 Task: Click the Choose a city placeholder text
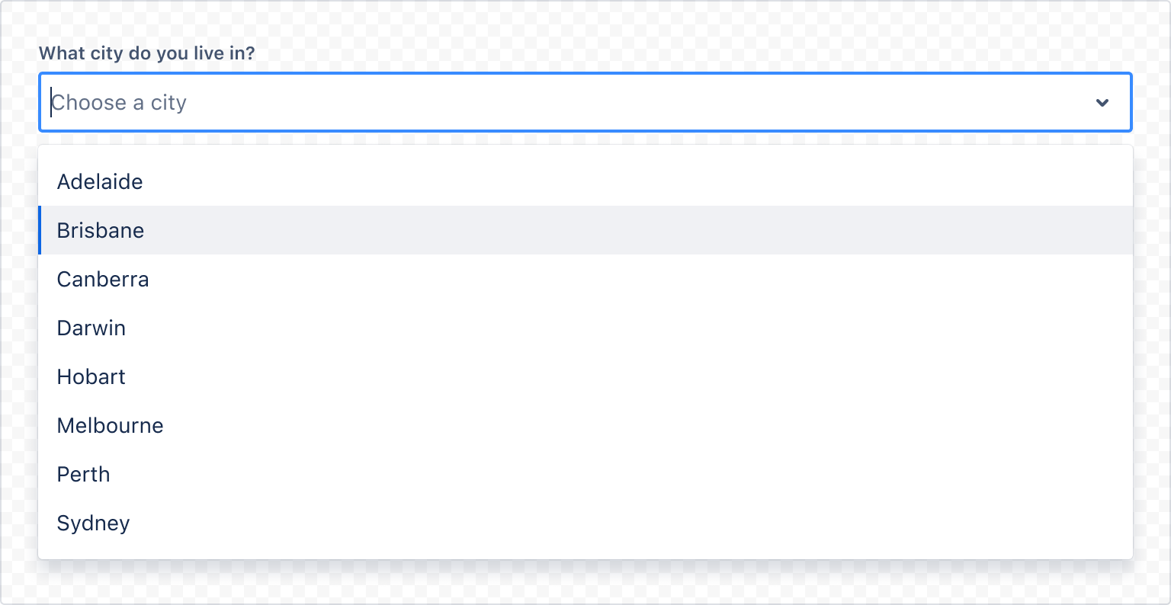119,102
